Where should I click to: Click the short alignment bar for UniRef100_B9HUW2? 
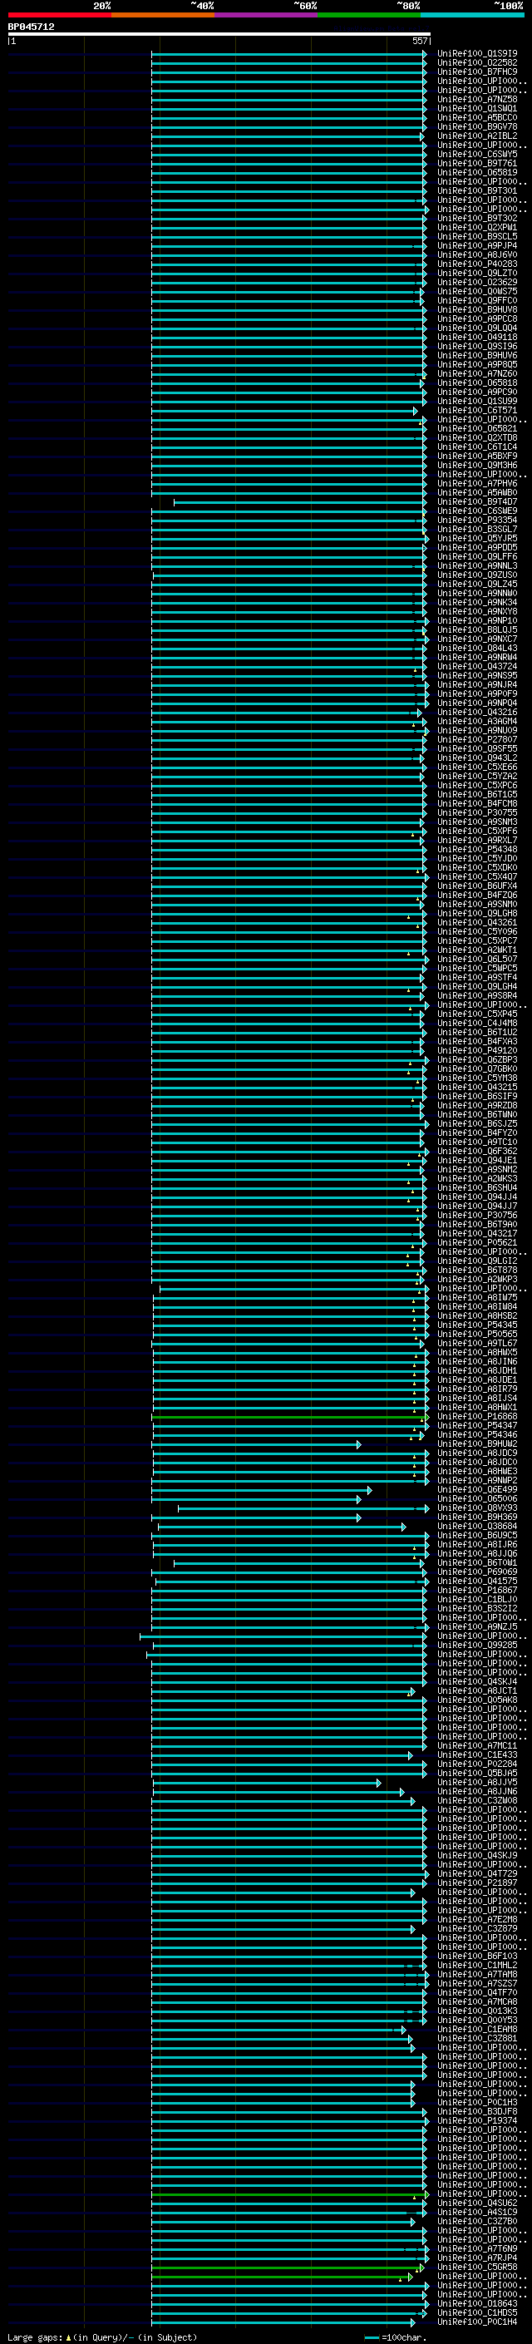(x=257, y=1445)
